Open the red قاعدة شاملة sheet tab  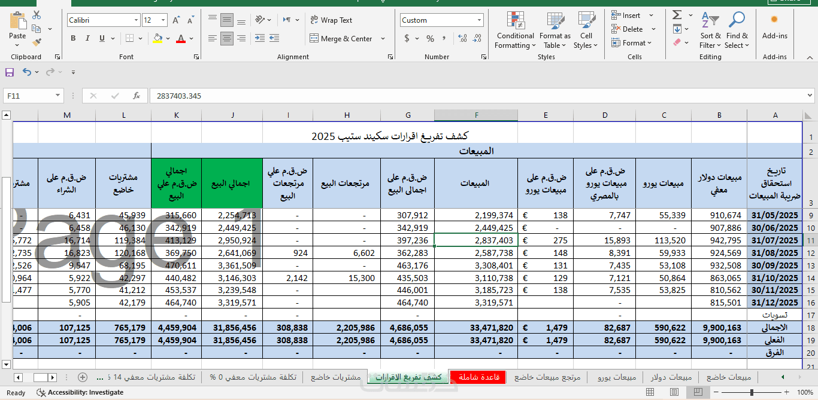478,377
